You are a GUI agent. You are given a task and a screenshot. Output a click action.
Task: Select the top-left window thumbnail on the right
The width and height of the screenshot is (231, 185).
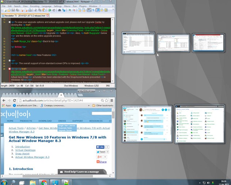point(138,42)
